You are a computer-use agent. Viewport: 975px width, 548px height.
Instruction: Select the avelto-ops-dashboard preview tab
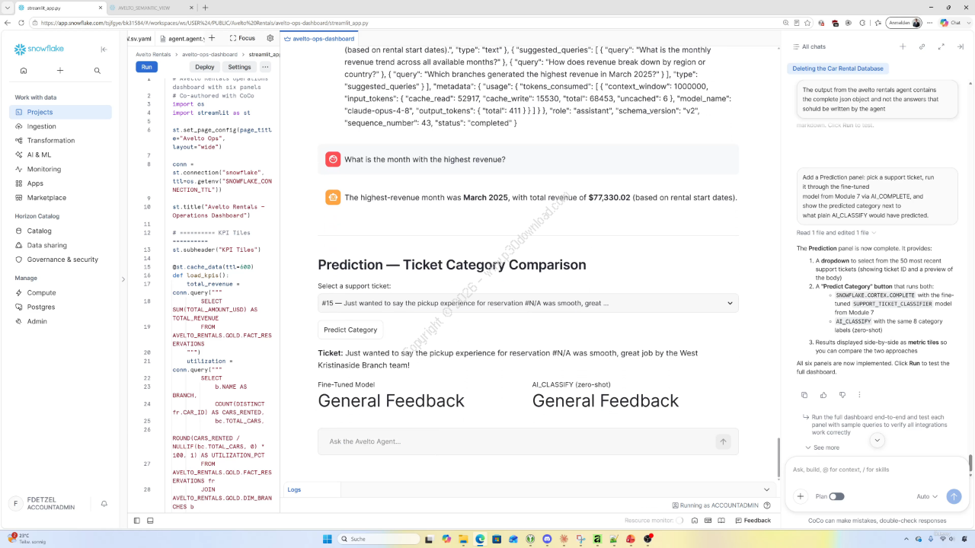318,38
